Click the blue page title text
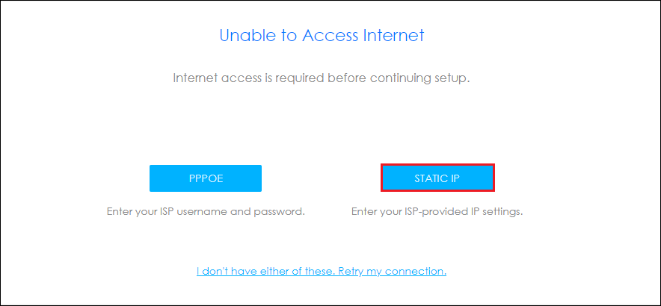This screenshot has width=661, height=306. [322, 36]
